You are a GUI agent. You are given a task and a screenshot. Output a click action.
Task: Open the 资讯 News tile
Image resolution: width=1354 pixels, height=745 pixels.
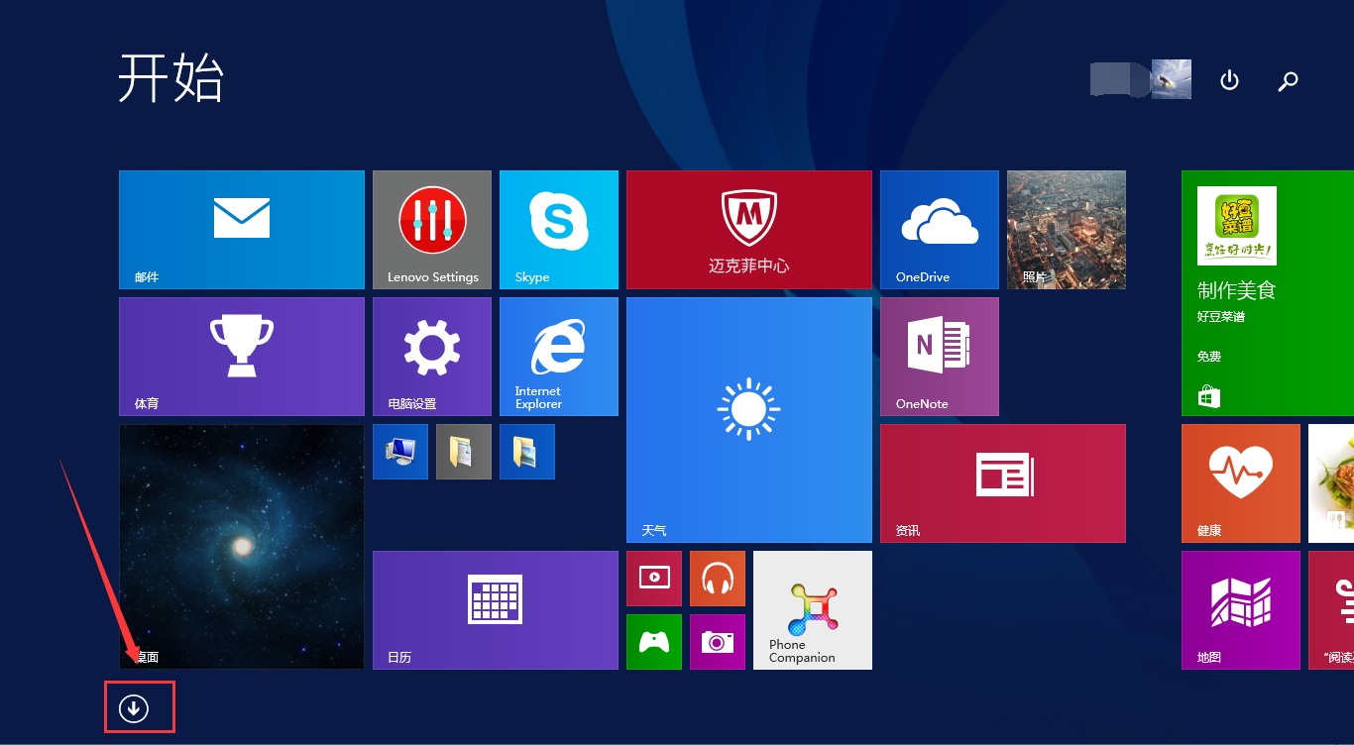[x=1003, y=483]
